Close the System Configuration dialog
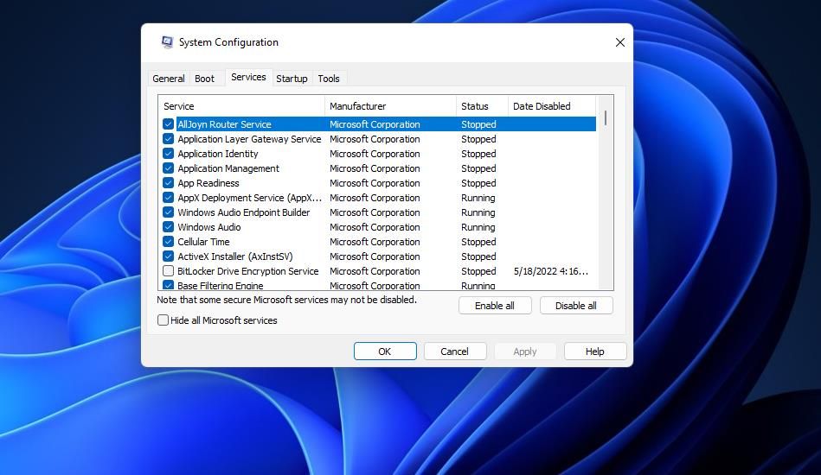The width and height of the screenshot is (821, 475). click(619, 42)
